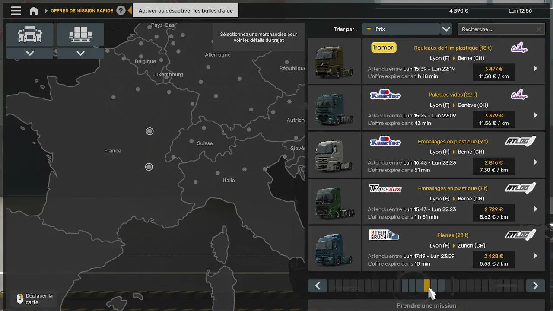Expand details arrow for the 7 t Emballages offer
This screenshot has width=553, height=311.
click(536, 209)
